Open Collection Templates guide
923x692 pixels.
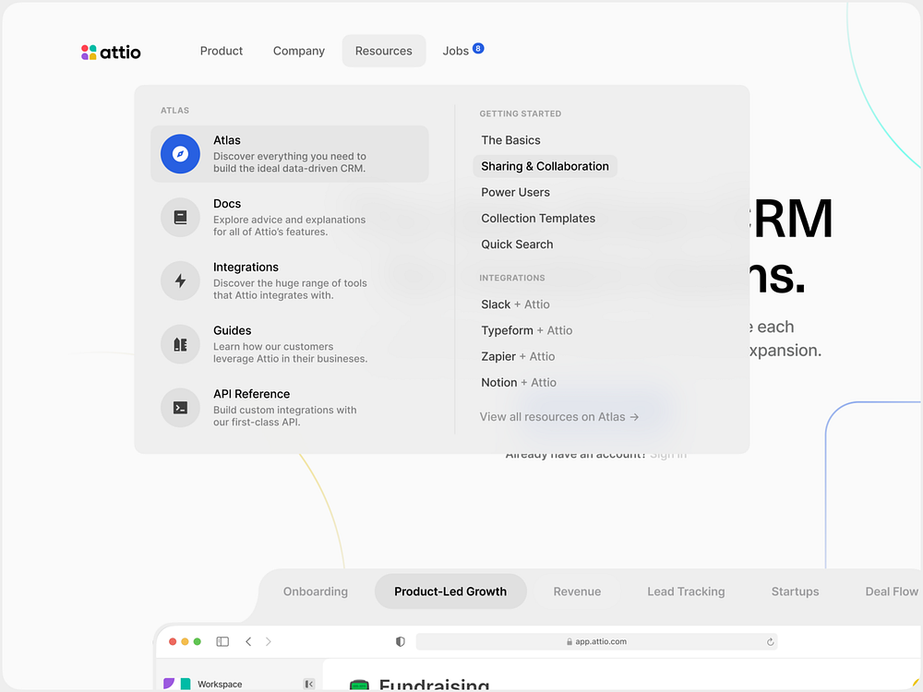[x=538, y=219]
